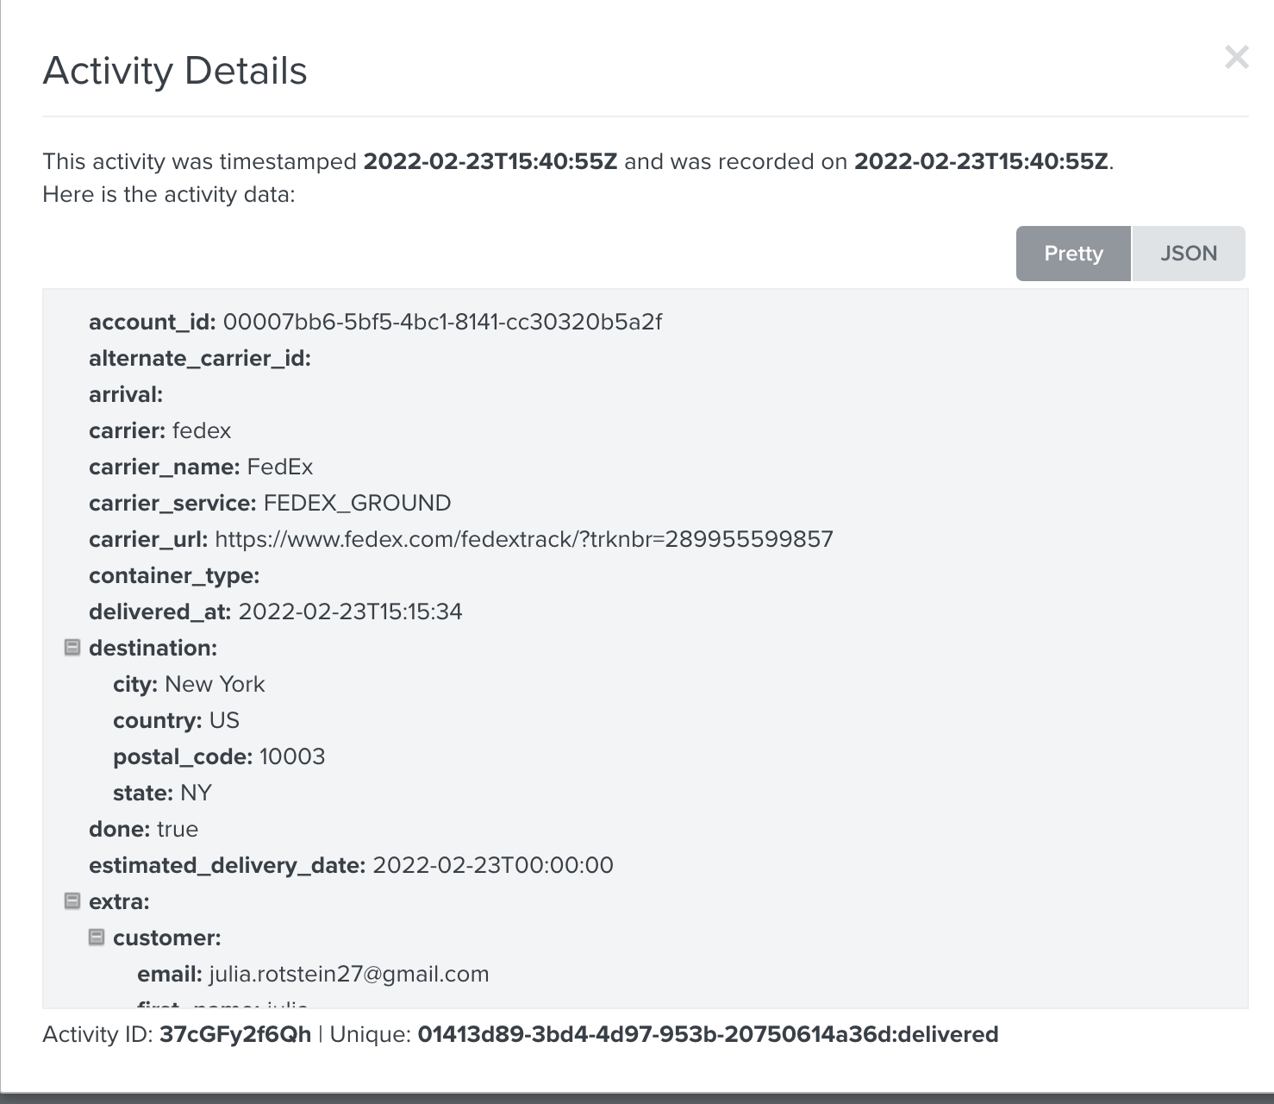
Task: Collapse the destination object node
Action: point(72,647)
